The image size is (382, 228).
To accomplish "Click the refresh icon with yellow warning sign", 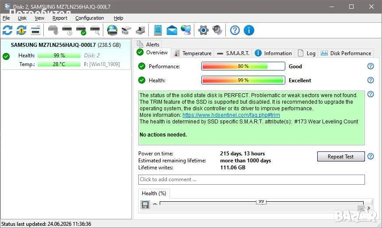I will click(21, 31).
